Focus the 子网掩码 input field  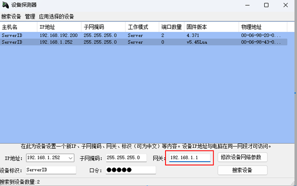(126, 158)
